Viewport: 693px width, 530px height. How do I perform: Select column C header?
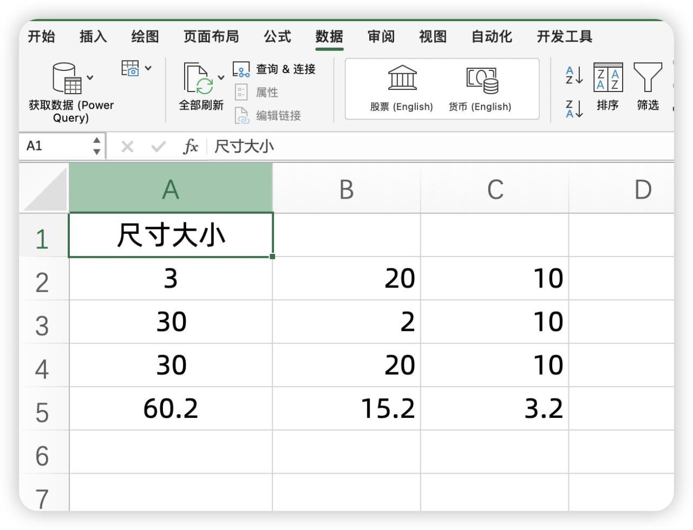(495, 188)
